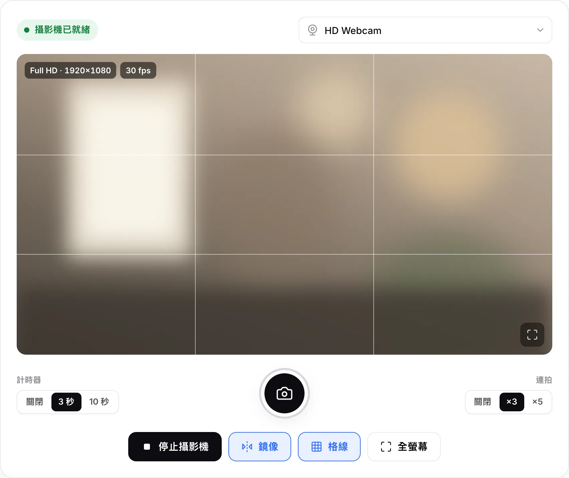Click the fullscreen icon on the video preview
The height and width of the screenshot is (478, 569).
tap(532, 335)
